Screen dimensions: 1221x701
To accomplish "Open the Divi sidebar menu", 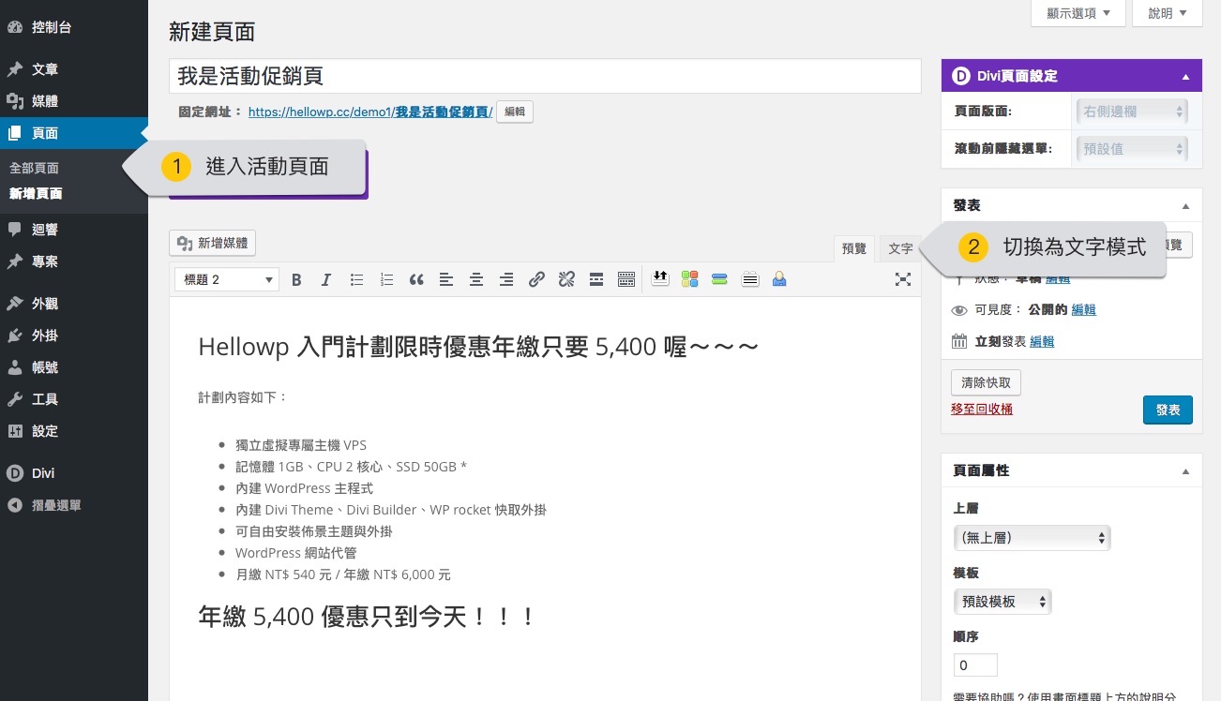I will [x=74, y=473].
